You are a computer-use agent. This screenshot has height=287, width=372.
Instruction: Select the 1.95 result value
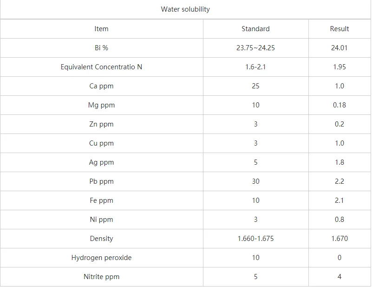pos(339,67)
